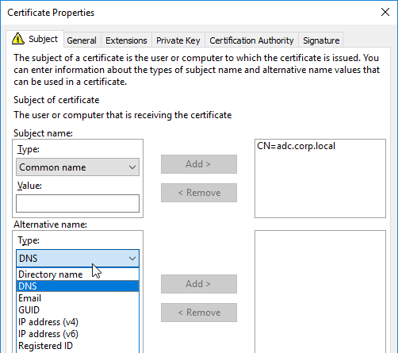The width and height of the screenshot is (398, 353).
Task: Open the Extensions tab
Action: click(126, 40)
